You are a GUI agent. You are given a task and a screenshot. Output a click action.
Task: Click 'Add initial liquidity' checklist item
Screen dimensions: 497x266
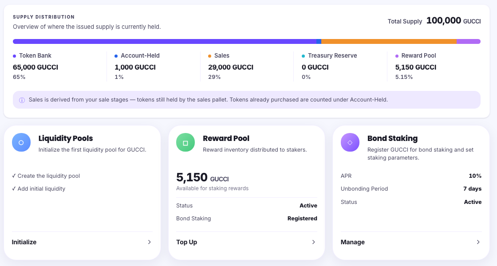(39, 189)
